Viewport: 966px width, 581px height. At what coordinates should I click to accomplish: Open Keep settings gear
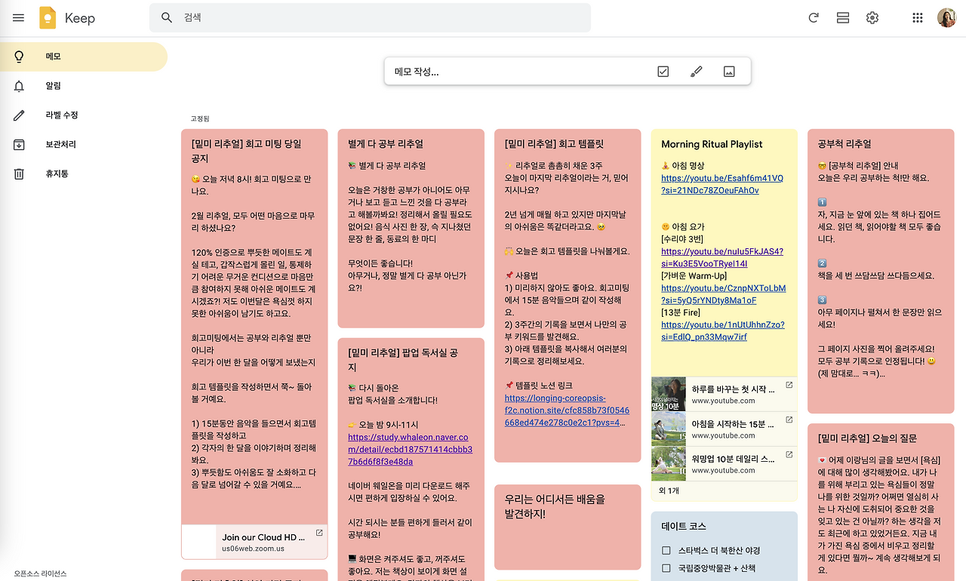click(872, 17)
